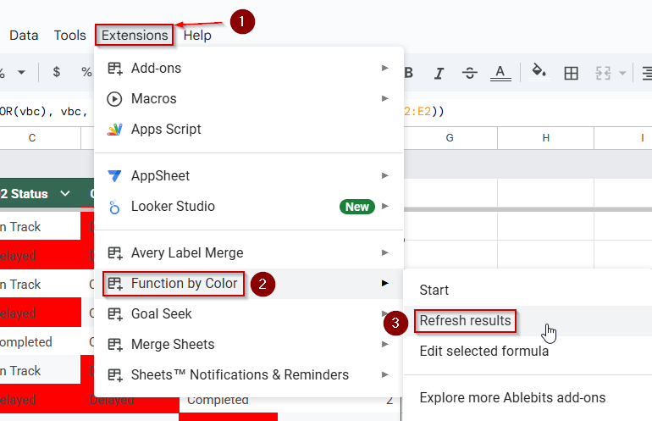Click the Goal Seek icon
This screenshot has height=421, width=652.
tap(115, 314)
